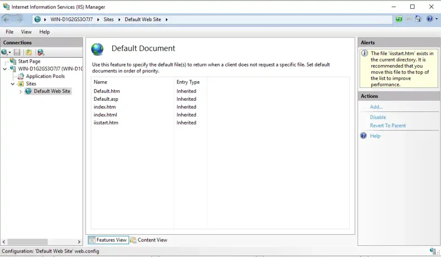
Task: Click the Inherited cell for Default.htm
Action: [x=186, y=91]
